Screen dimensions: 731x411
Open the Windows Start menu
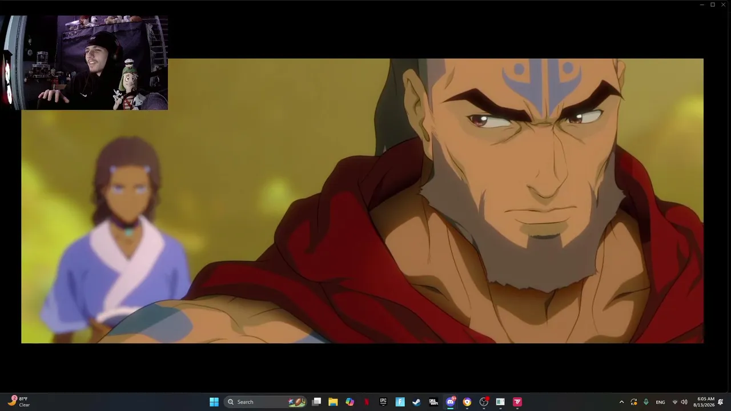[x=214, y=402]
